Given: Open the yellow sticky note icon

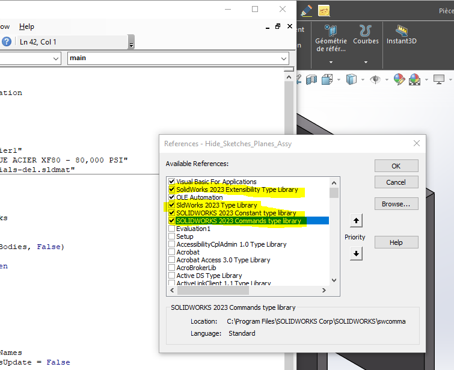Looking at the screenshot, I should coord(324,11).
